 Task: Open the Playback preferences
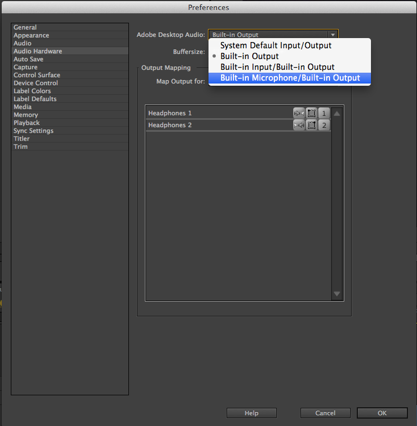[x=70, y=123]
